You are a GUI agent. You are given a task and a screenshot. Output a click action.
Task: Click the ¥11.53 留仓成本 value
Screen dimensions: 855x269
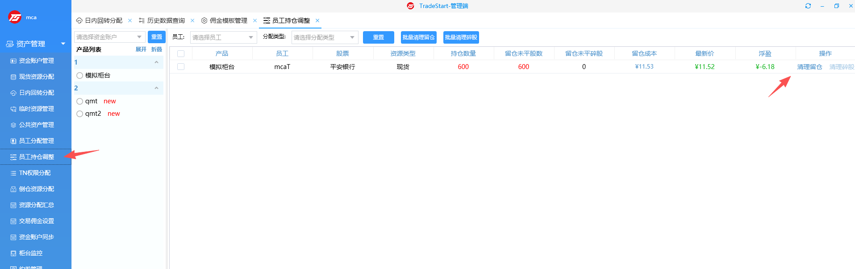[644, 67]
